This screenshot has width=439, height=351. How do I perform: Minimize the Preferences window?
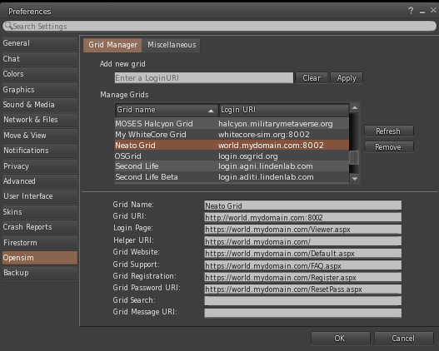422,12
